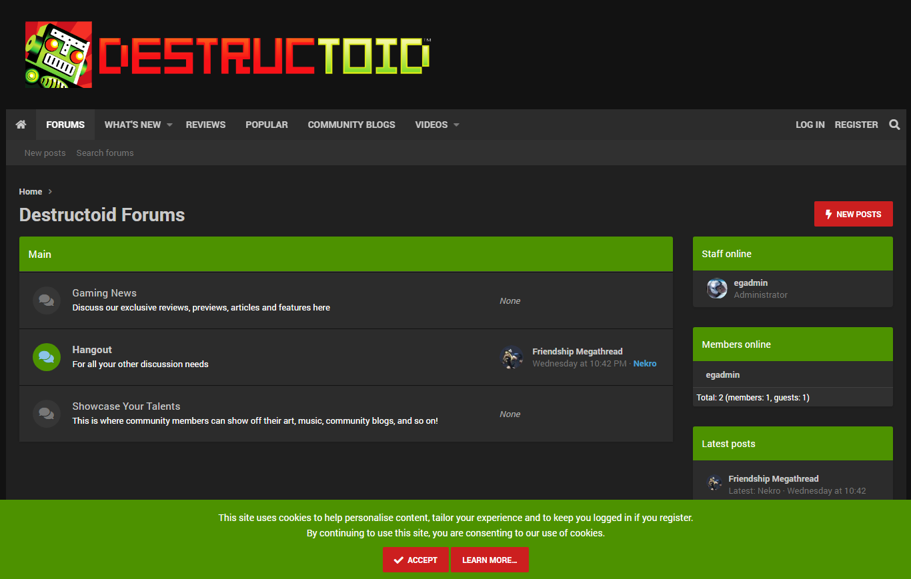Open the Popular tab
Image resolution: width=911 pixels, height=579 pixels.
click(267, 125)
